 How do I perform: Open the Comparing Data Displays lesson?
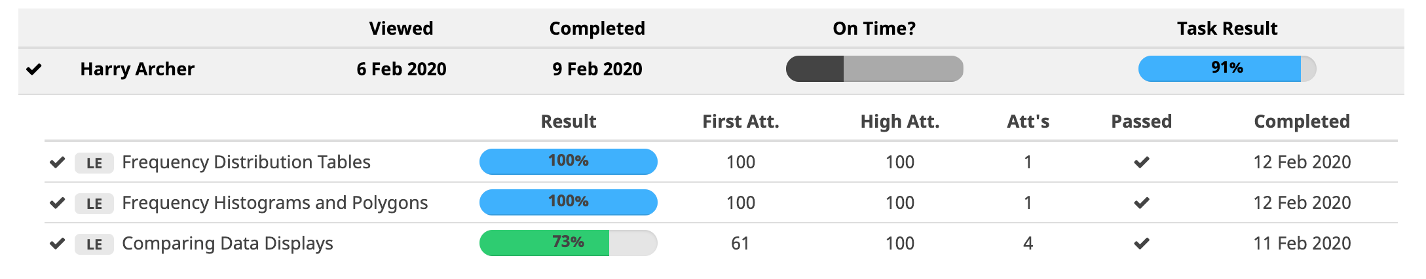coord(227,244)
